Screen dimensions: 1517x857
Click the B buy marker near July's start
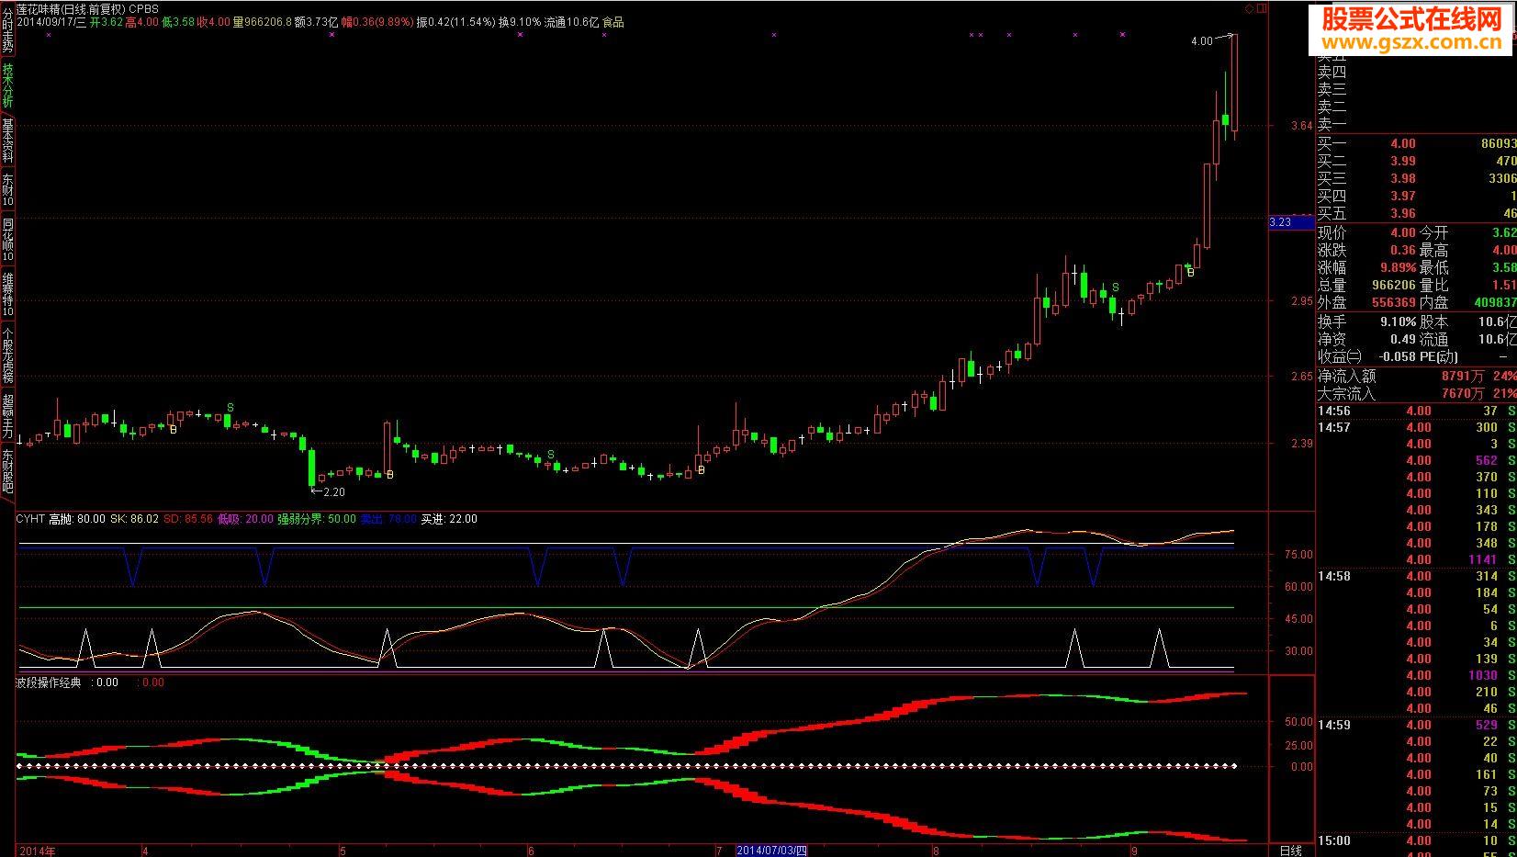702,469
